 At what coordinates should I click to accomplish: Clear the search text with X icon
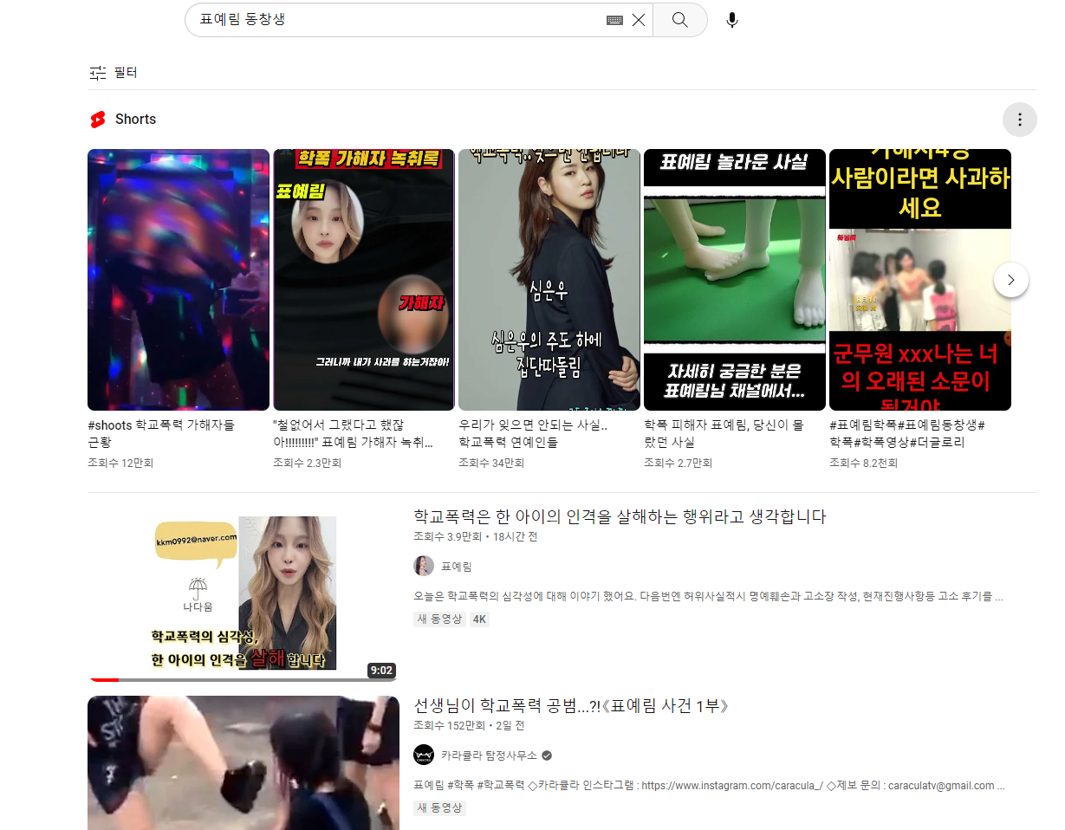639,20
